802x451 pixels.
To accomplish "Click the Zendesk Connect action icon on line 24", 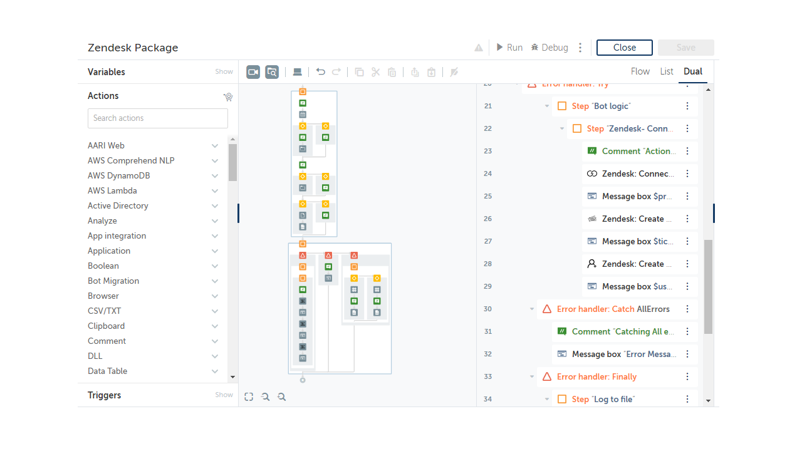I will click(592, 174).
